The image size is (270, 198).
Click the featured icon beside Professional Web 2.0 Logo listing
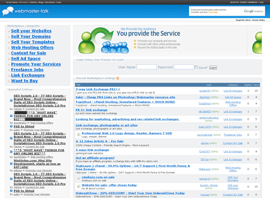78,135
